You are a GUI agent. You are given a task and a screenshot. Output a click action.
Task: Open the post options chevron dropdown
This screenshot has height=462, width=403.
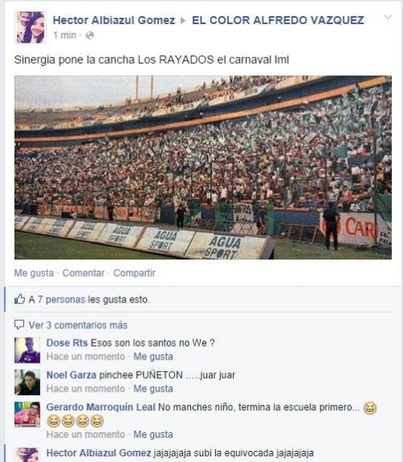(x=388, y=17)
